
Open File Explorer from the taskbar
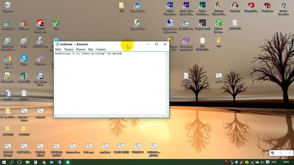pyautogui.click(x=28, y=162)
